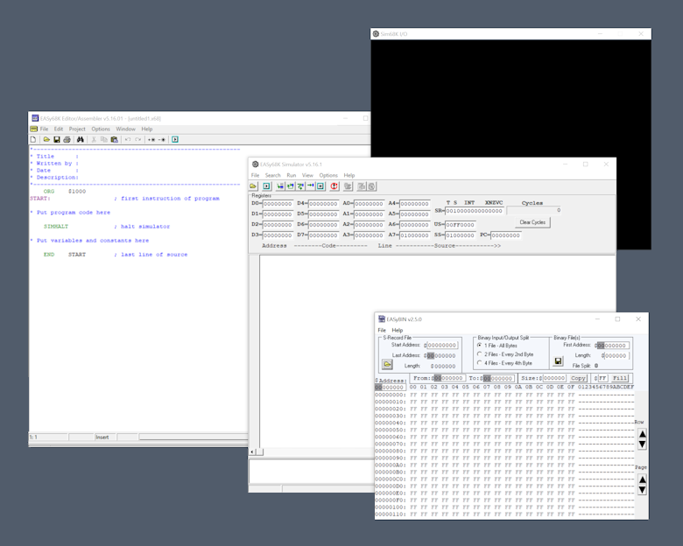Click Size field in EASyBIN
This screenshot has width=683, height=546.
tap(554, 378)
